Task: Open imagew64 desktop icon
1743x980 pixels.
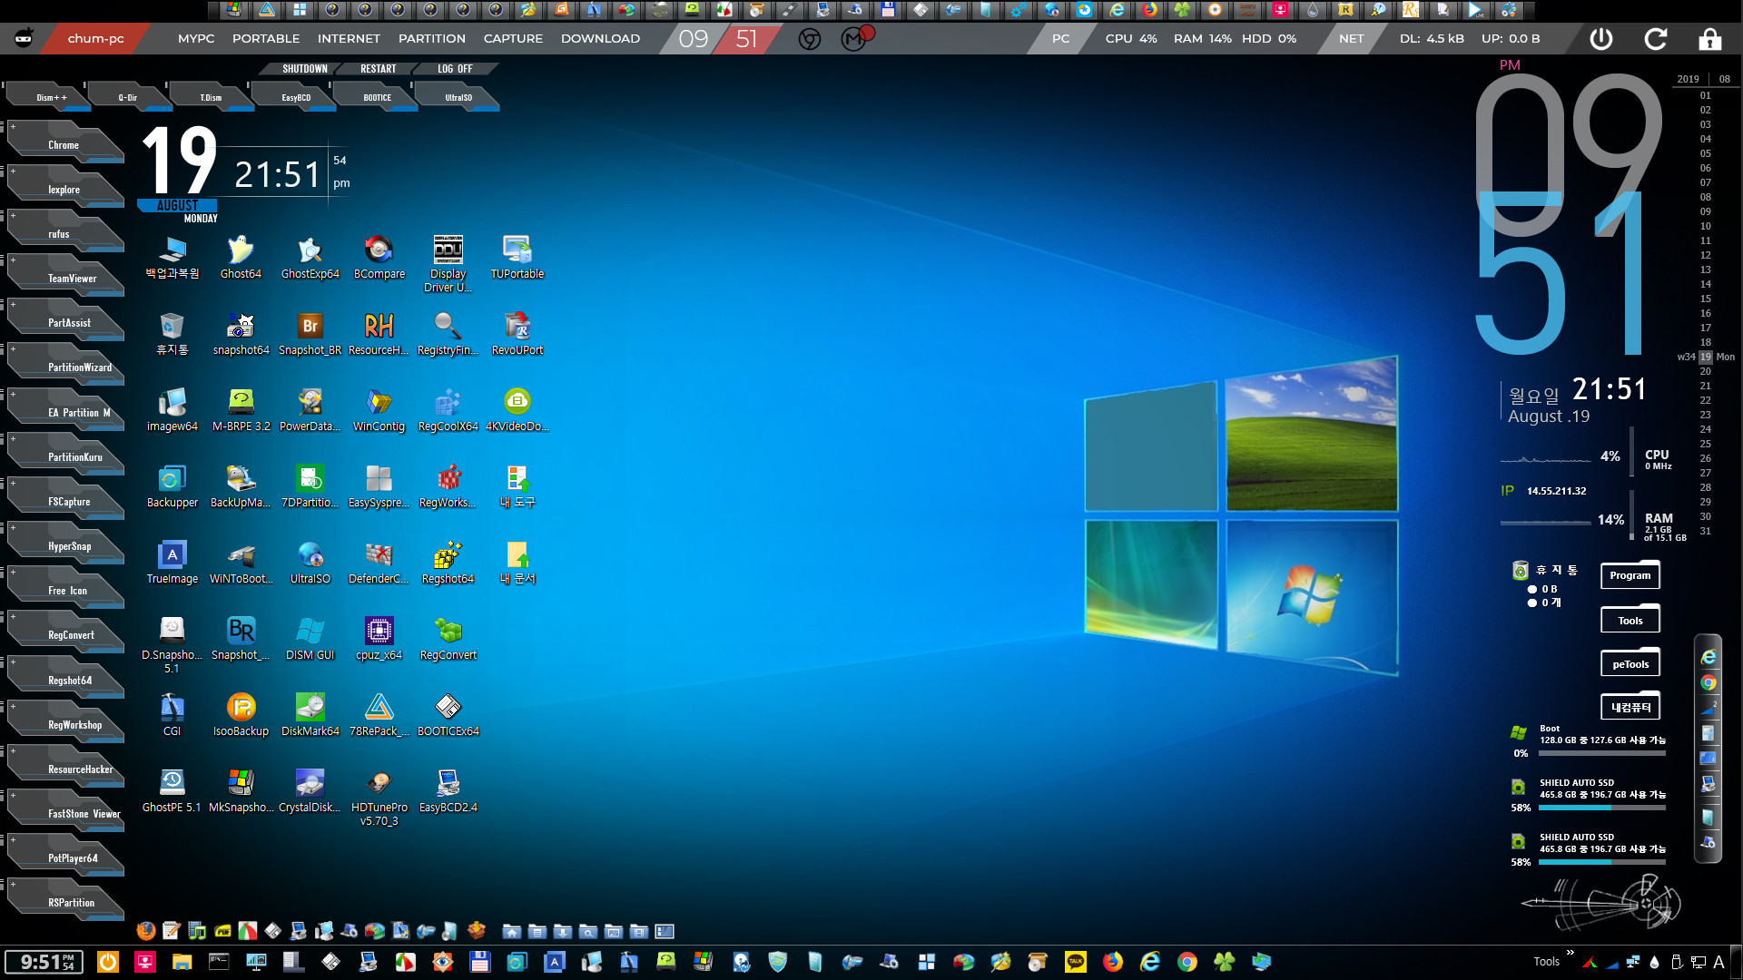Action: pos(172,409)
